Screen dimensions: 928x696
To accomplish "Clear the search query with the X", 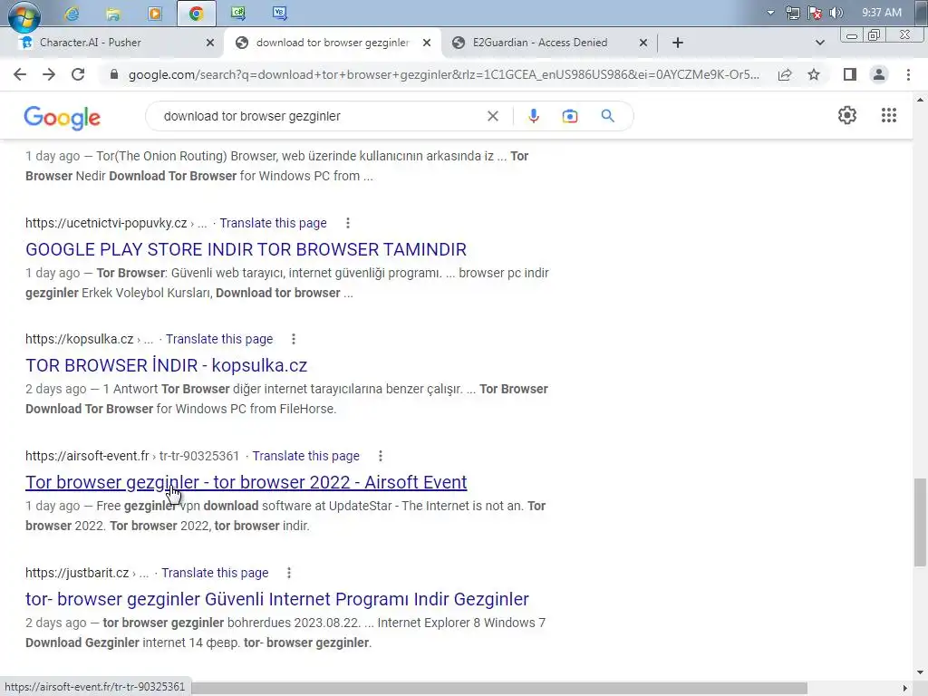I will point(492,116).
